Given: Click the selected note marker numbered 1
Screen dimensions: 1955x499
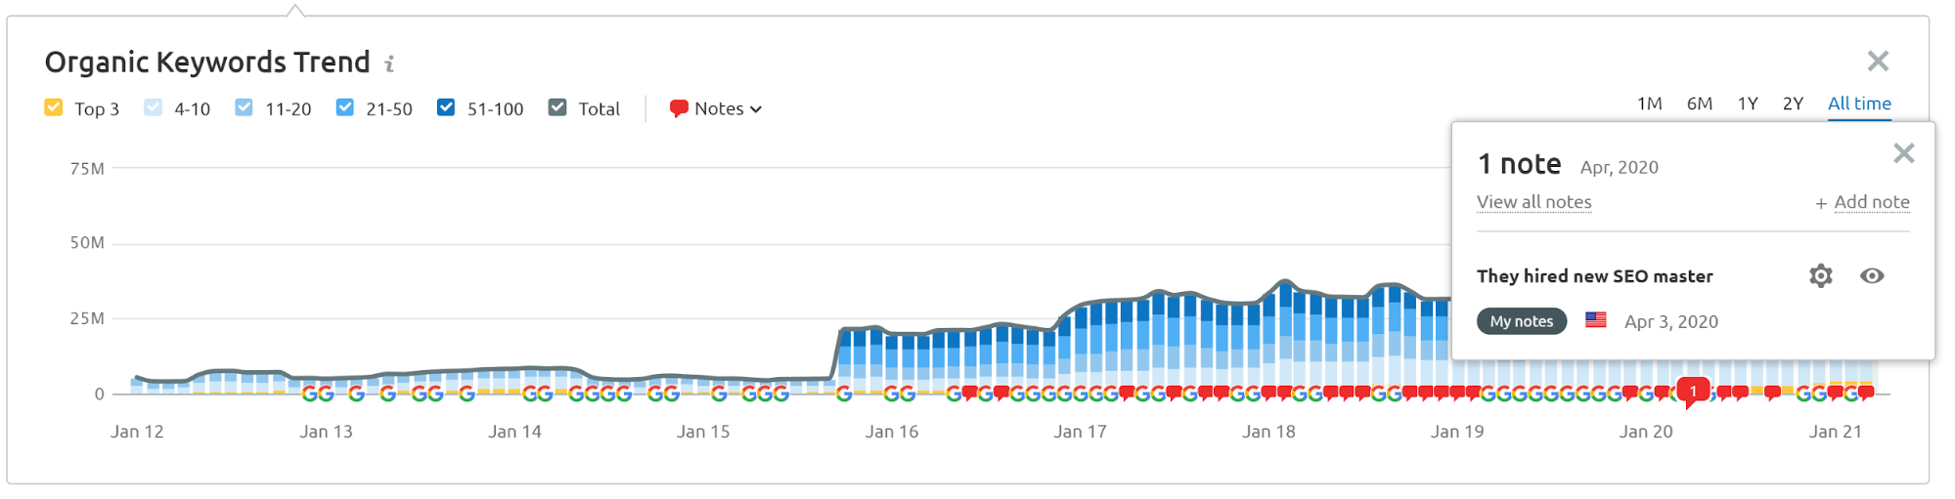Looking at the screenshot, I should point(1693,391).
